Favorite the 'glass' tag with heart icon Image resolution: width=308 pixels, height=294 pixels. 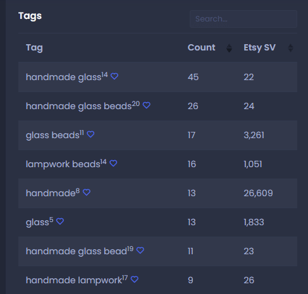tap(60, 221)
